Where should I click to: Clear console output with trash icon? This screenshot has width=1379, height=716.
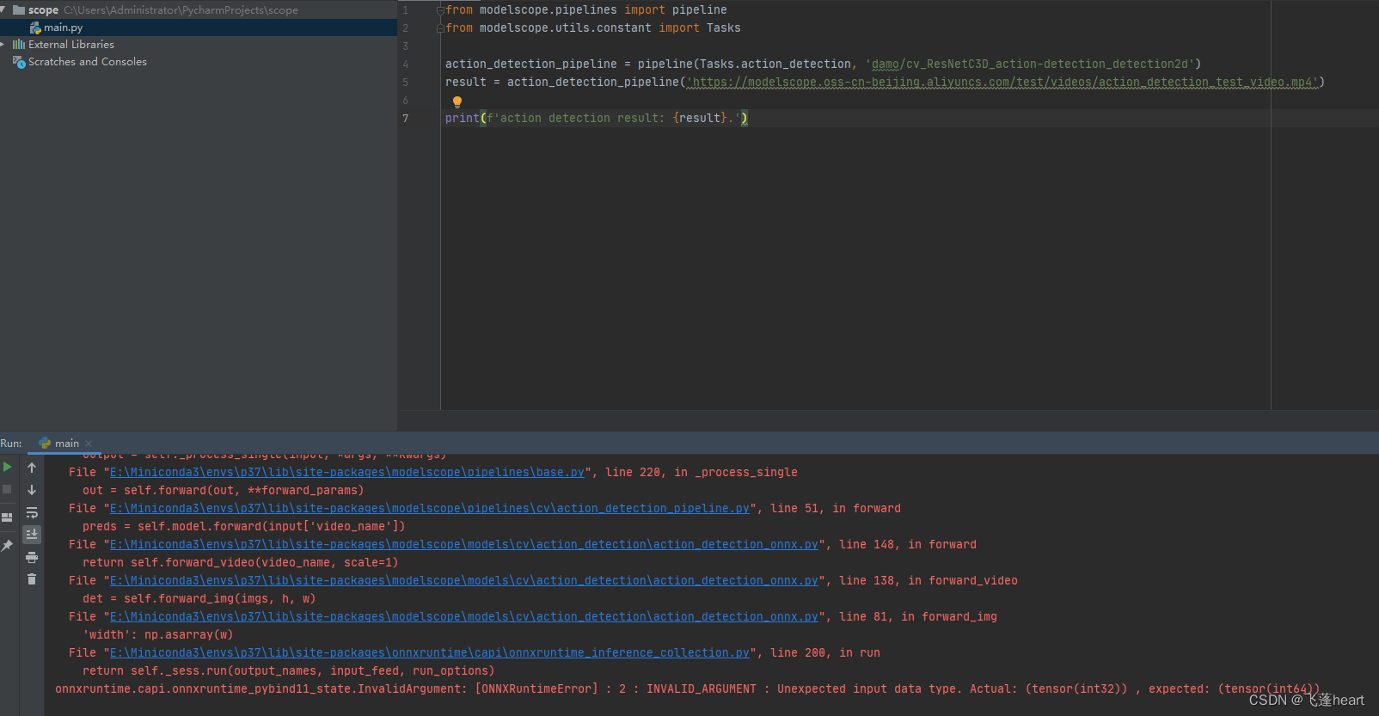pyautogui.click(x=32, y=579)
